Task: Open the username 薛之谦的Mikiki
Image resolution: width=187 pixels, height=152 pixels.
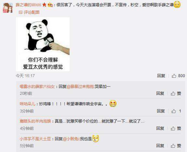Action: [x=28, y=5]
